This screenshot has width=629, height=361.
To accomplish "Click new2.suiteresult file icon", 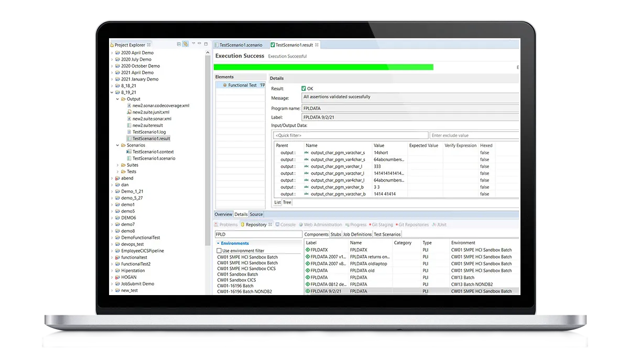I will pos(129,126).
